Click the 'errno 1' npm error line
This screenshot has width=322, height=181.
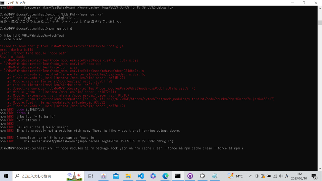(15, 113)
